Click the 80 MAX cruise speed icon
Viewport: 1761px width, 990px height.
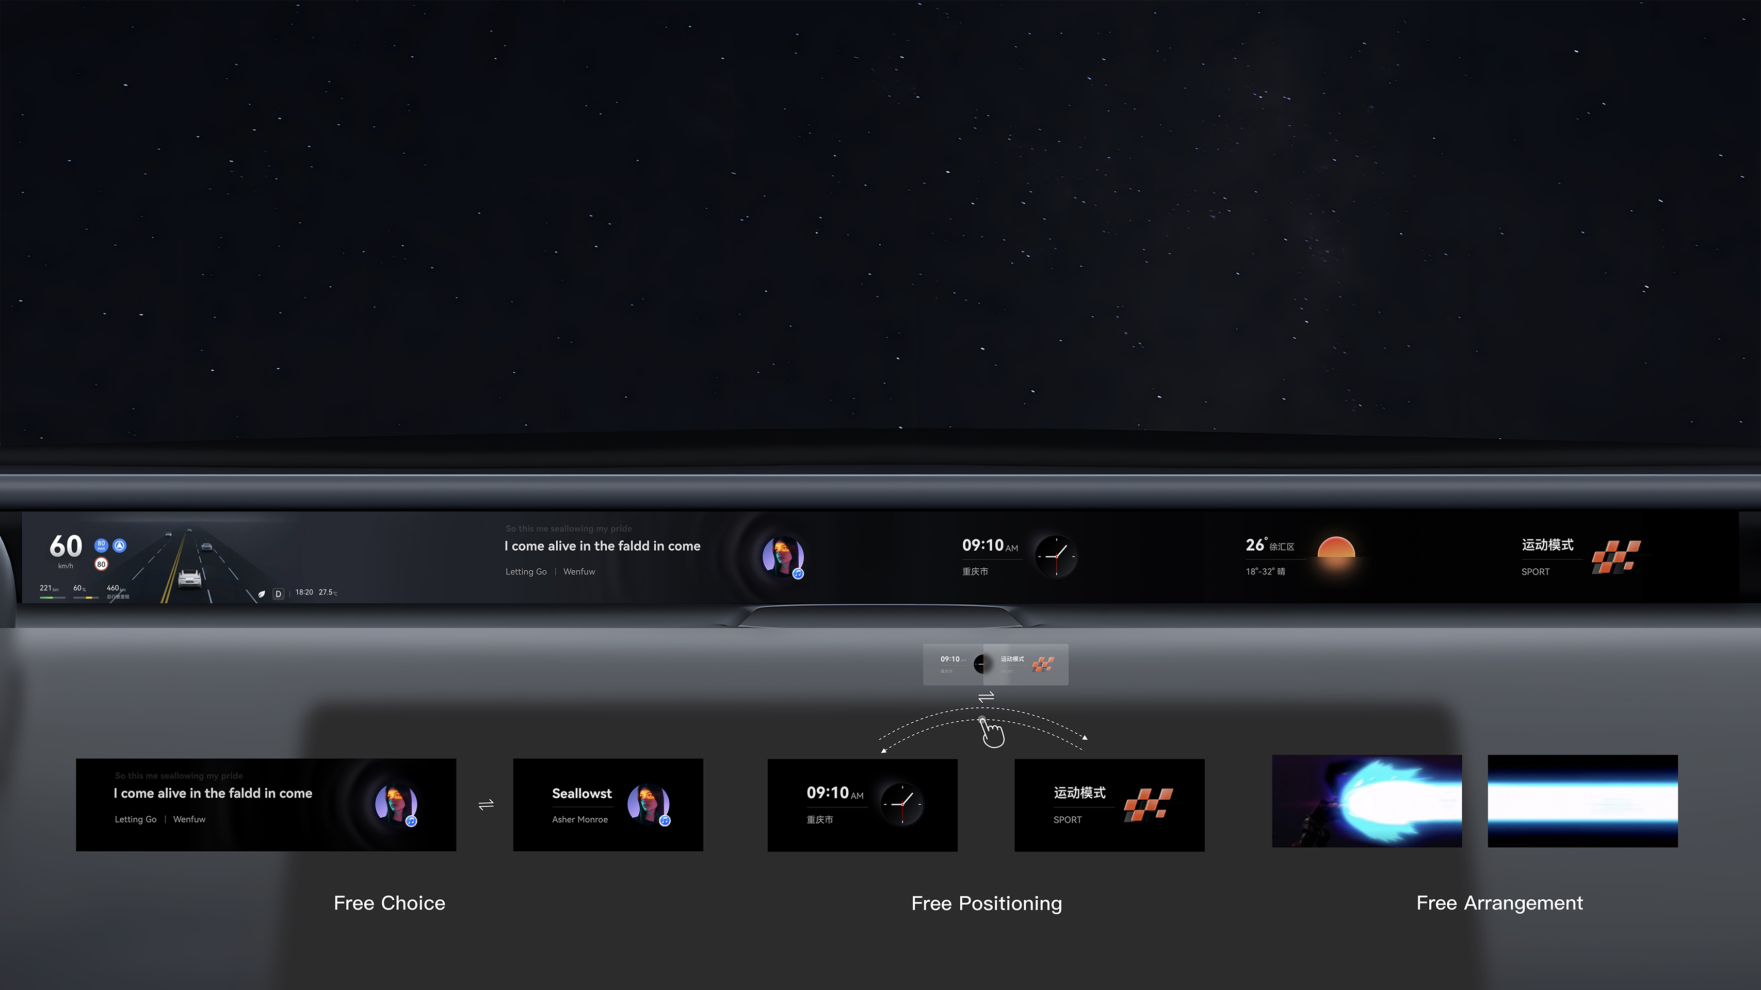pyautogui.click(x=101, y=545)
